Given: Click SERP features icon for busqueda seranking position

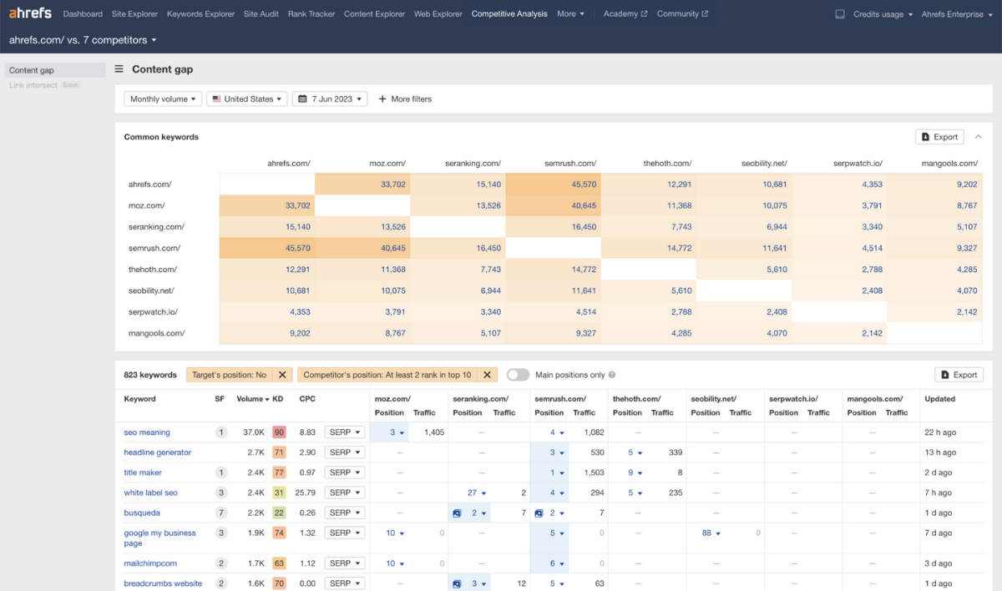Looking at the screenshot, I should coord(457,513).
